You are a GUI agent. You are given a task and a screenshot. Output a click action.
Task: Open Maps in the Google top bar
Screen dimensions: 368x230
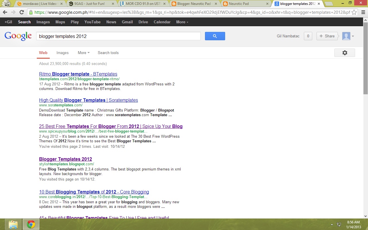coord(60,22)
